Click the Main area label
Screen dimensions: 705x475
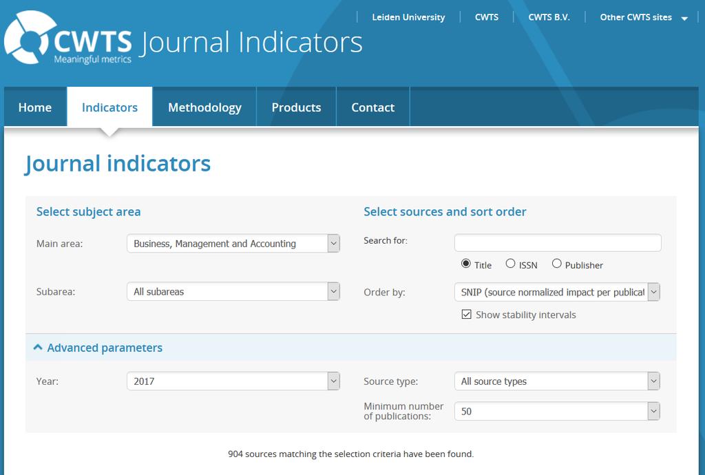[60, 244]
